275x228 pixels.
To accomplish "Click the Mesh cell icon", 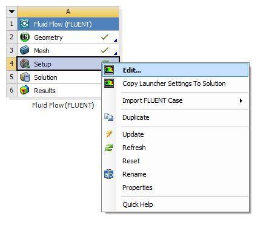I will click(x=25, y=50).
